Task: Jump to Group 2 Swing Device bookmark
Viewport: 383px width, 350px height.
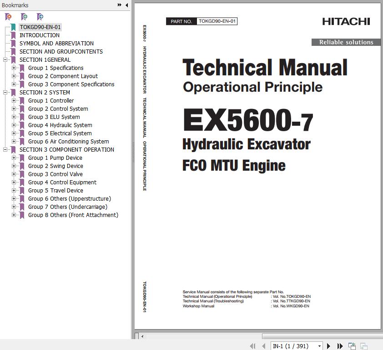Action: 55,166
